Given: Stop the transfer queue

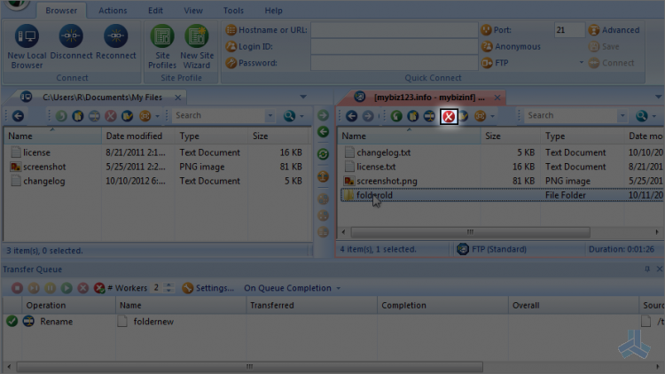Looking at the screenshot, I should click(x=17, y=288).
